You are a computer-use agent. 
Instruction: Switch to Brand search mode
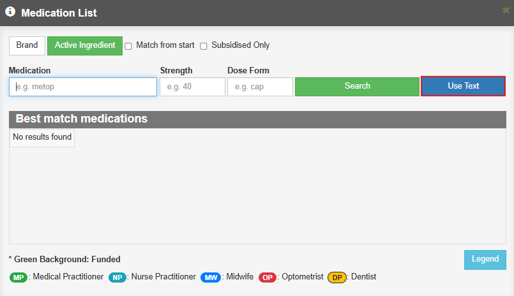pos(27,46)
